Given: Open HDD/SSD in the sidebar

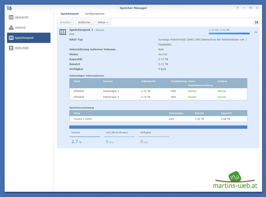Looking at the screenshot, I should click(29, 48).
